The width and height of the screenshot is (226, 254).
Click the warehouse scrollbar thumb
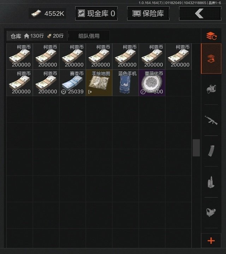tap(196, 148)
